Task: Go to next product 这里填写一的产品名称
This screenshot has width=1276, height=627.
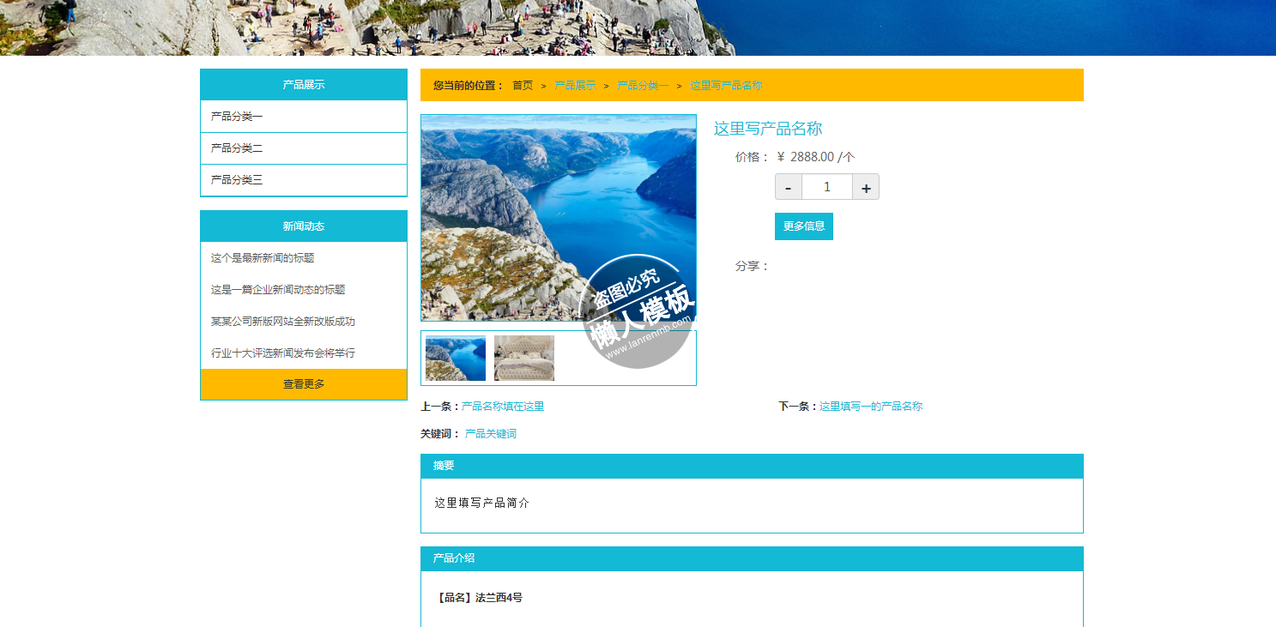Action: point(871,407)
